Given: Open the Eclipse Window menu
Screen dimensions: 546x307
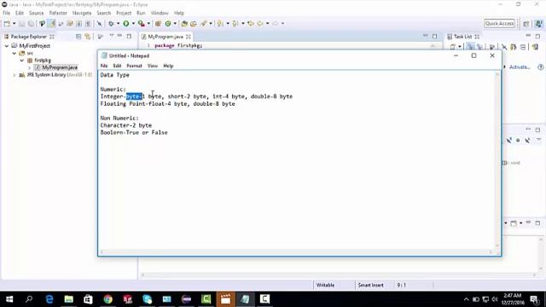Looking at the screenshot, I should 160,13.
